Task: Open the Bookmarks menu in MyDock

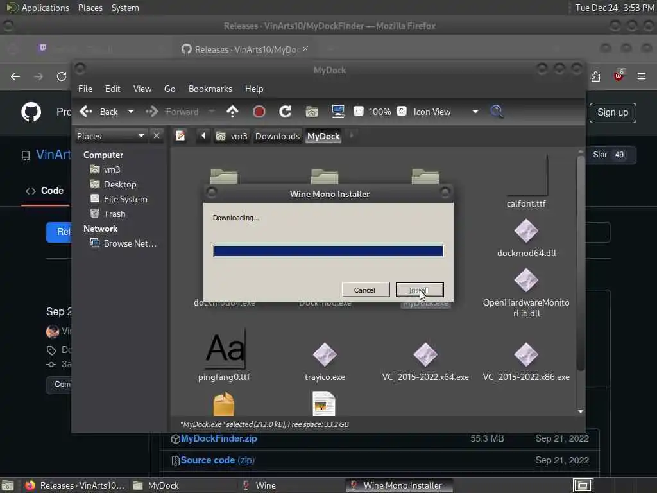Action: tap(210, 89)
